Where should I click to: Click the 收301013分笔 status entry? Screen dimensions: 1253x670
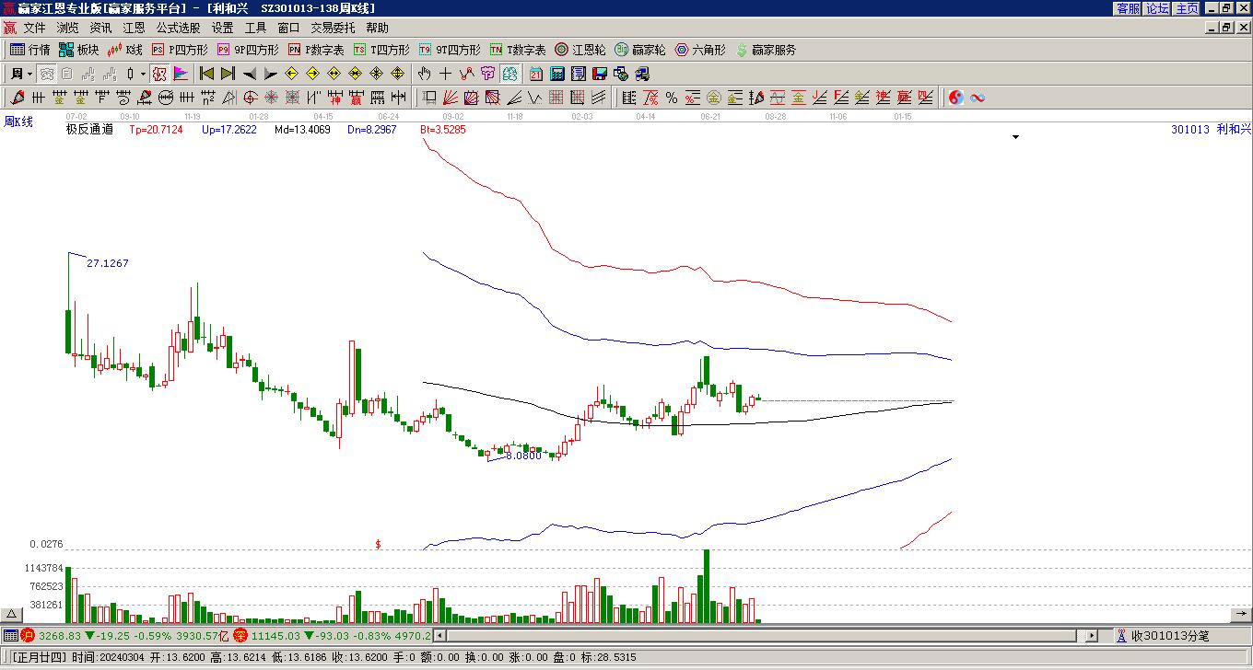pyautogui.click(x=1170, y=635)
